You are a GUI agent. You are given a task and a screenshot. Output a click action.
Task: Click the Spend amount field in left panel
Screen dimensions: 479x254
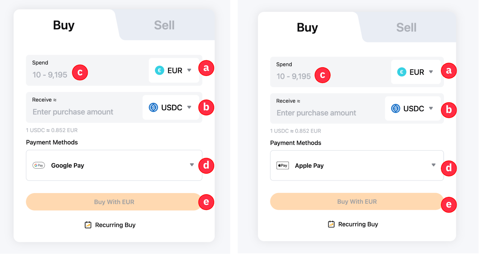50,75
